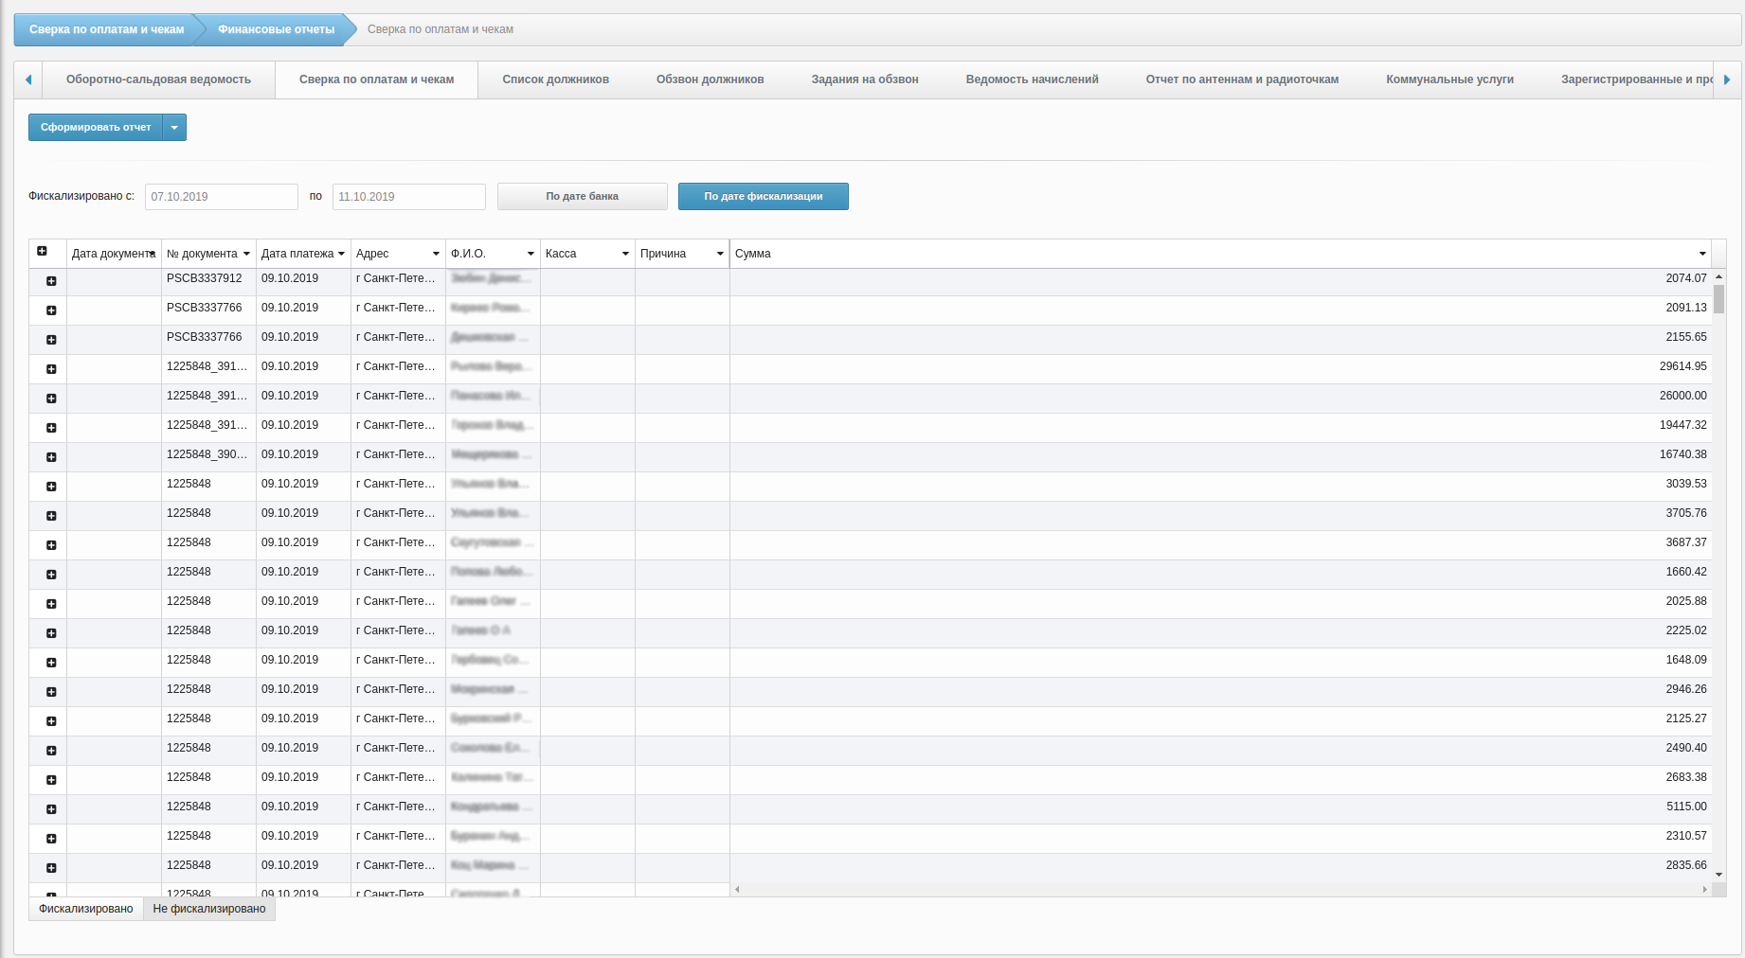Screen dimensions: 1745x958
Task: Open the Сумма column menu arrow
Action: tap(1702, 254)
